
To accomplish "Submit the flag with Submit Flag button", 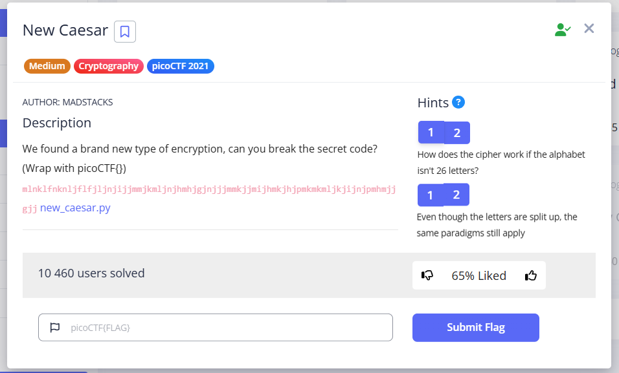I will pyautogui.click(x=475, y=328).
